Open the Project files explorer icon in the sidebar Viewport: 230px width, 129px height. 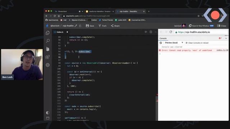point(47,33)
